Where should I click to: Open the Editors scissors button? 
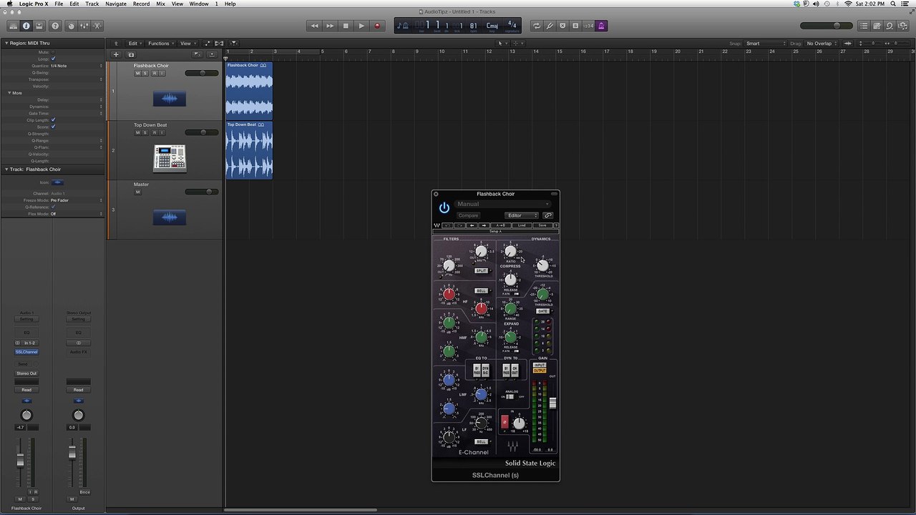click(97, 26)
